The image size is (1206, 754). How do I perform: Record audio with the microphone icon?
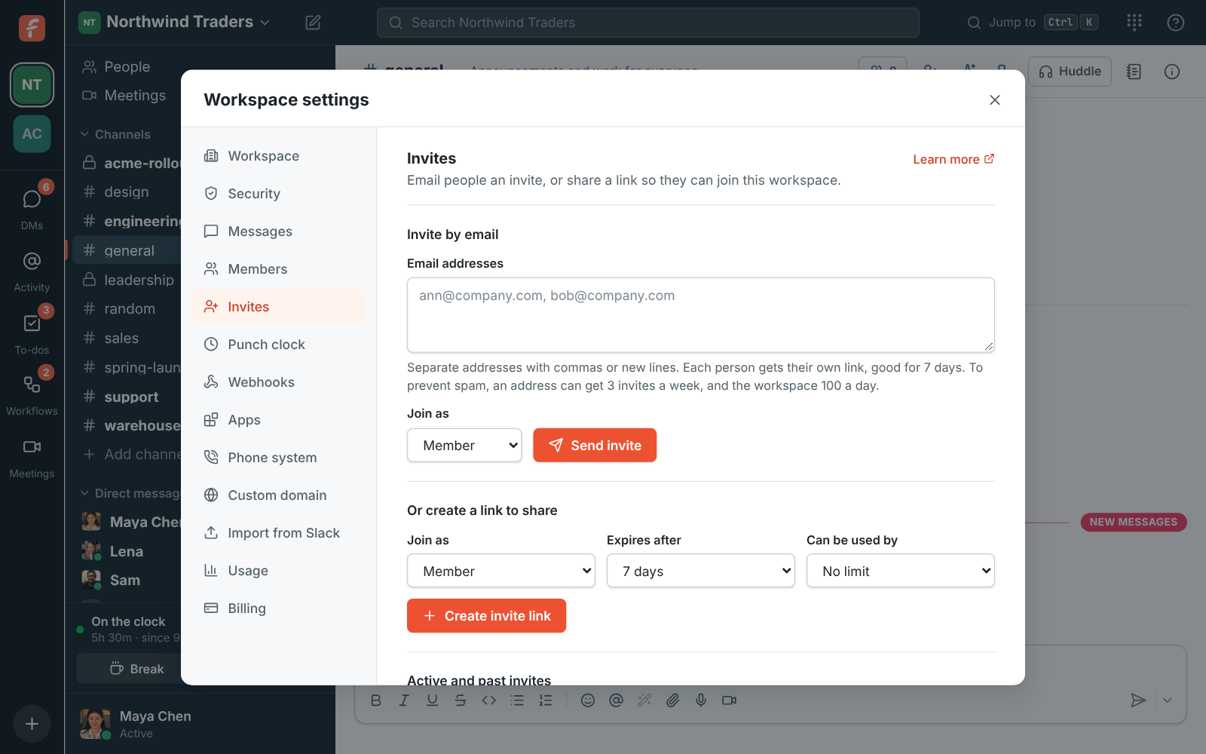coord(701,700)
